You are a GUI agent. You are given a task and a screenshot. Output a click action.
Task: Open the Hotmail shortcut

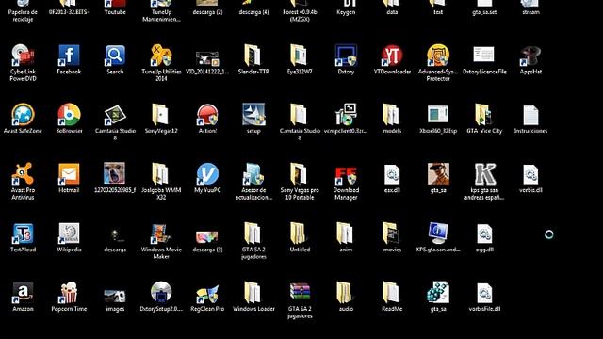click(x=69, y=174)
